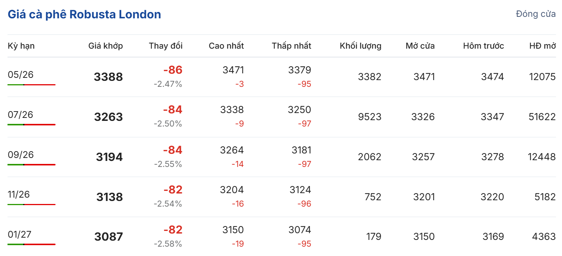Select the 11/26 contract term

coord(19,195)
